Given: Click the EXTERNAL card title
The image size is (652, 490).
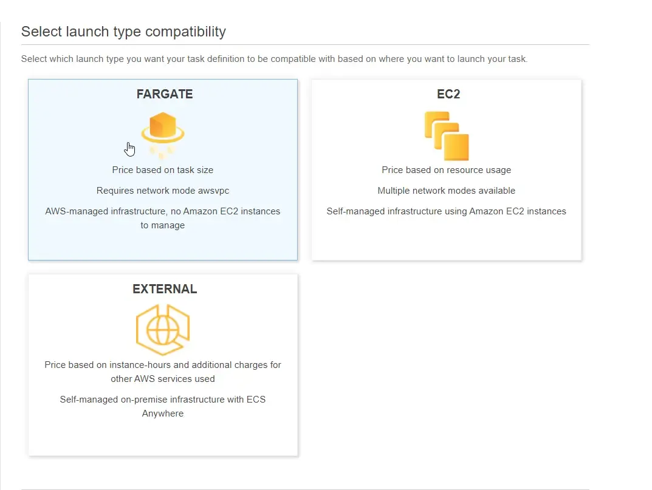Looking at the screenshot, I should (x=164, y=288).
